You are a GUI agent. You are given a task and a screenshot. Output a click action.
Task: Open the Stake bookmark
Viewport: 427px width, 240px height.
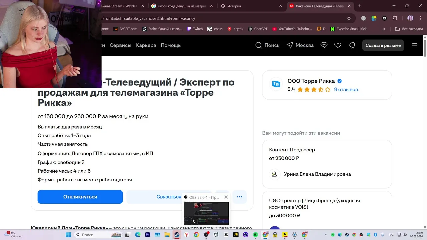pos(162,29)
